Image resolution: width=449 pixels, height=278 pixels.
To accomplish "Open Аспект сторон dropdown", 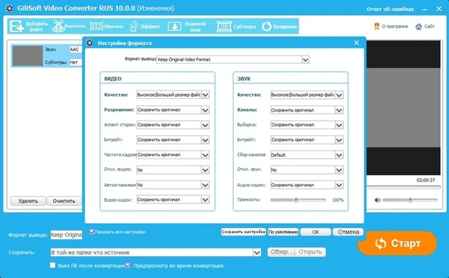I will coord(206,125).
